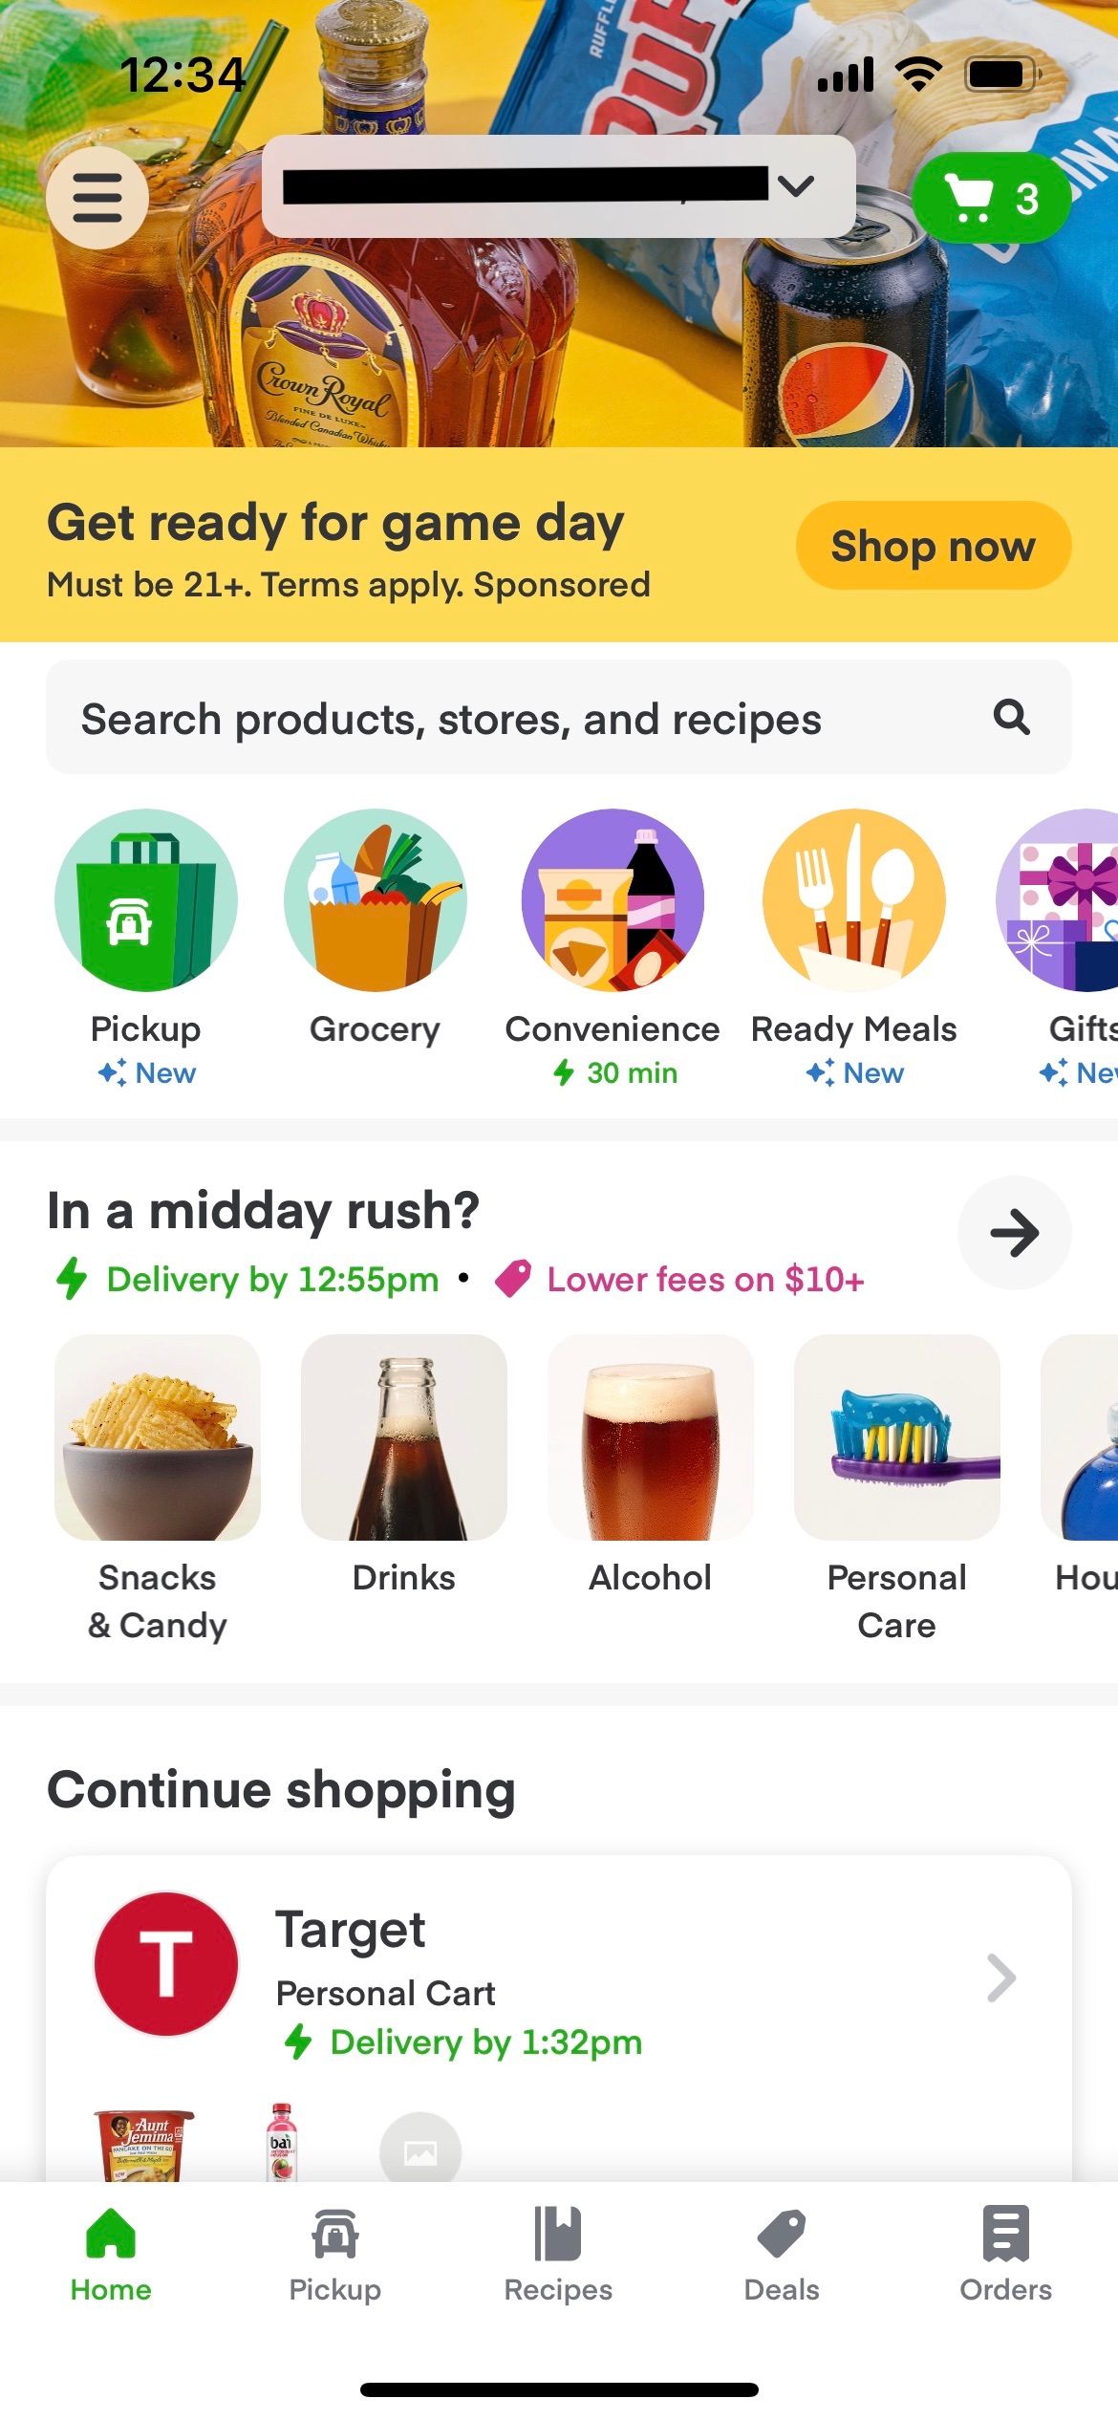Select the Snacks & Candy thumbnail
Screen dimensions: 1118x2420
click(x=156, y=1438)
